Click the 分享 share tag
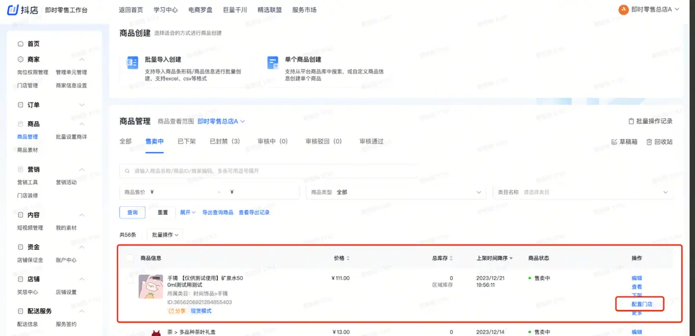The width and height of the screenshot is (695, 336). [178, 311]
